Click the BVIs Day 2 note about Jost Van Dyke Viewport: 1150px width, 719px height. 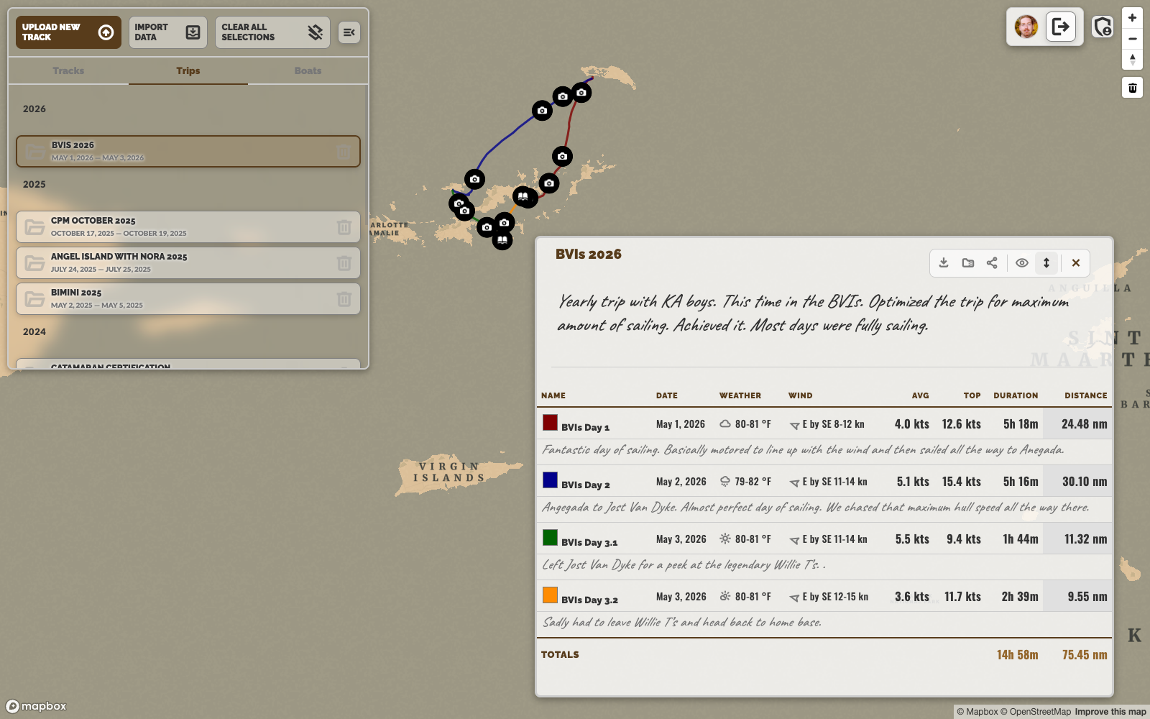click(x=815, y=507)
